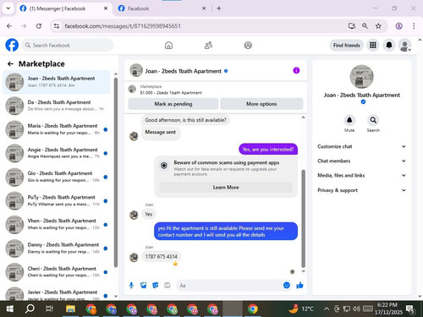Click the message "1787 675 4314"

[161, 257]
